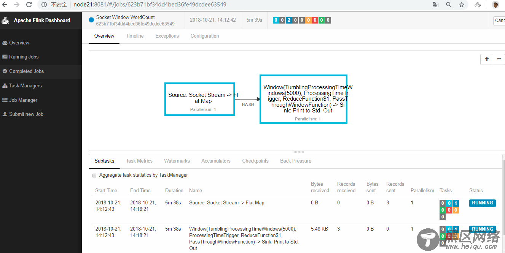505x253 pixels.
Task: Select the Source: Socket Stream graph node
Action: click(x=199, y=99)
